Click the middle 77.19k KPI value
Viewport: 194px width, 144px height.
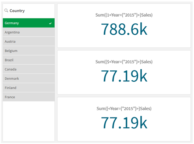pyautogui.click(x=124, y=76)
